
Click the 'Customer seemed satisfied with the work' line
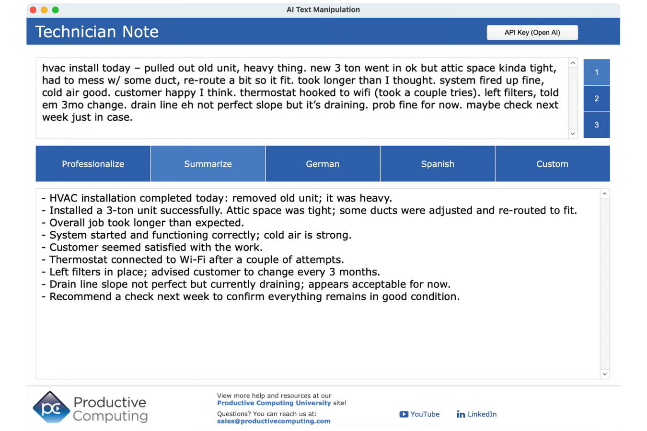(x=152, y=248)
